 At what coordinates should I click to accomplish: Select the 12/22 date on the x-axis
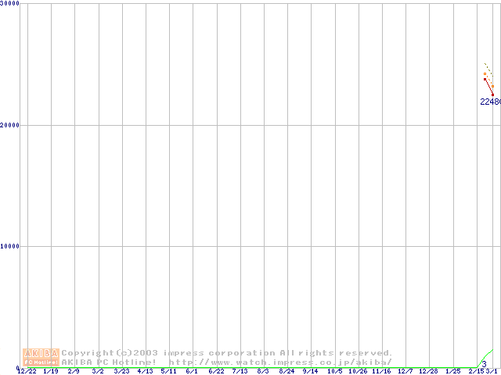27,372
